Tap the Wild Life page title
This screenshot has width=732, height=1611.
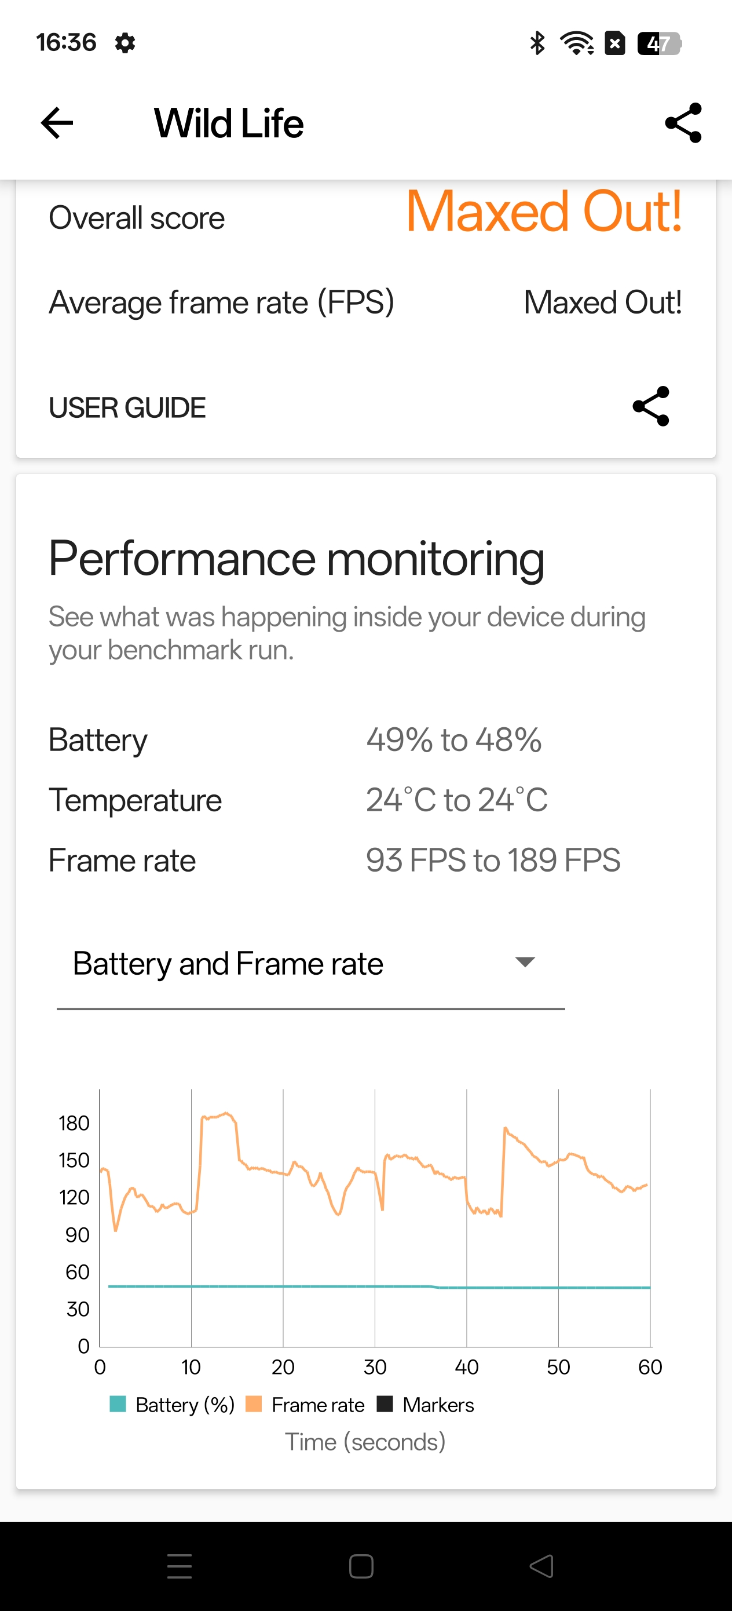[x=229, y=123]
